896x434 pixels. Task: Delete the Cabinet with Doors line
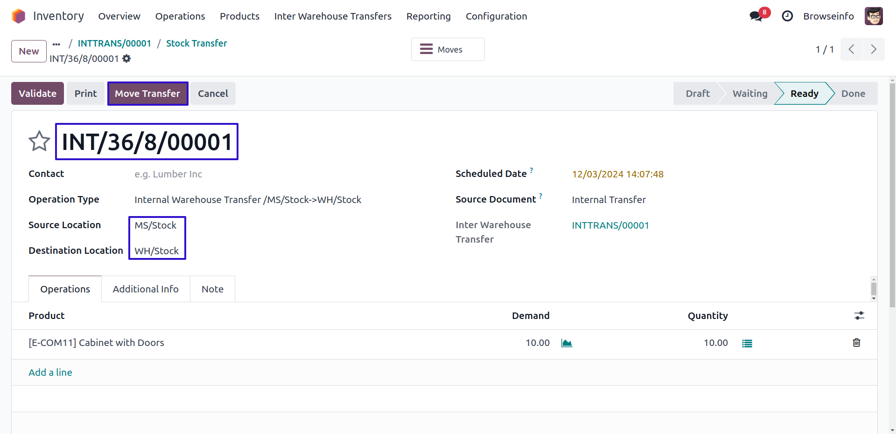[856, 343]
